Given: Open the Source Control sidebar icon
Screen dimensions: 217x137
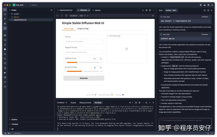Looking at the screenshot, I should pos(5,19).
